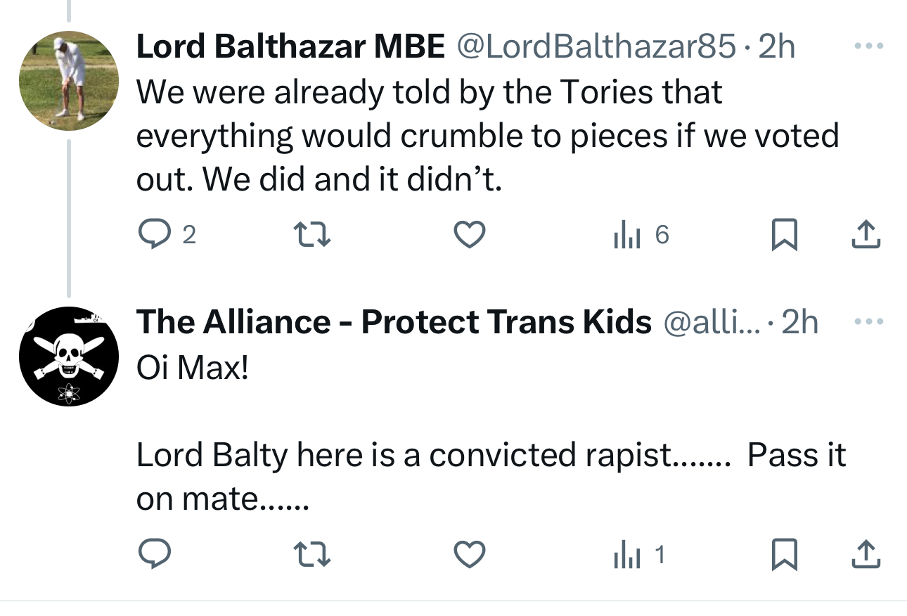Open The Alliance's skull avatar
This screenshot has width=907, height=616.
tap(68, 357)
